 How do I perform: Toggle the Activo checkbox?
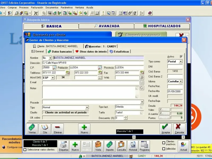click(x=181, y=57)
